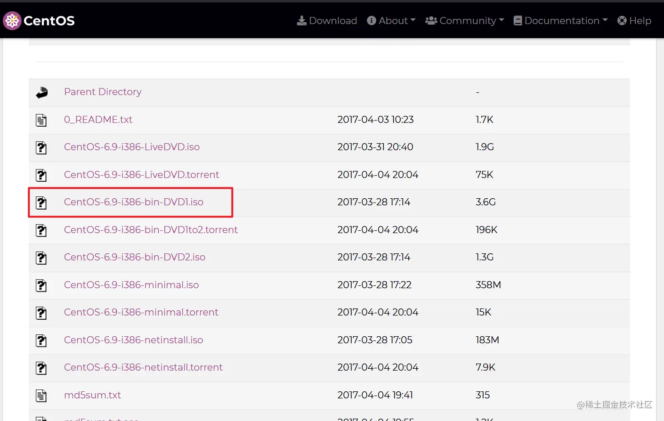Click the file icon beside CentOS-6.9-i386-minimal.torrent
Screen dimensions: 664x421
tap(41, 313)
